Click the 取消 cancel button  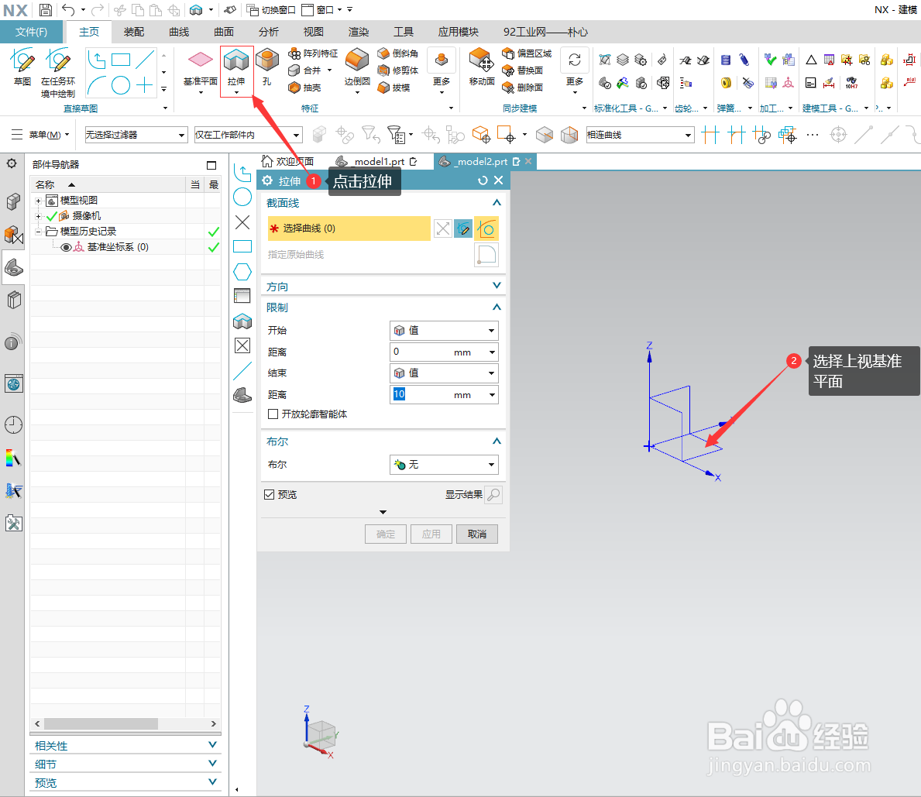pos(477,534)
